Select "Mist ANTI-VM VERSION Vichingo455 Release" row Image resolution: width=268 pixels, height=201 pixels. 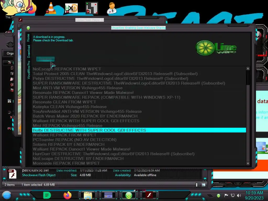pos(139,88)
